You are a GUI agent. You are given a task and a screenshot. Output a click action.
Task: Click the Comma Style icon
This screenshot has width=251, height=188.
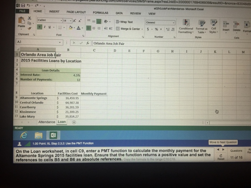point(161,29)
